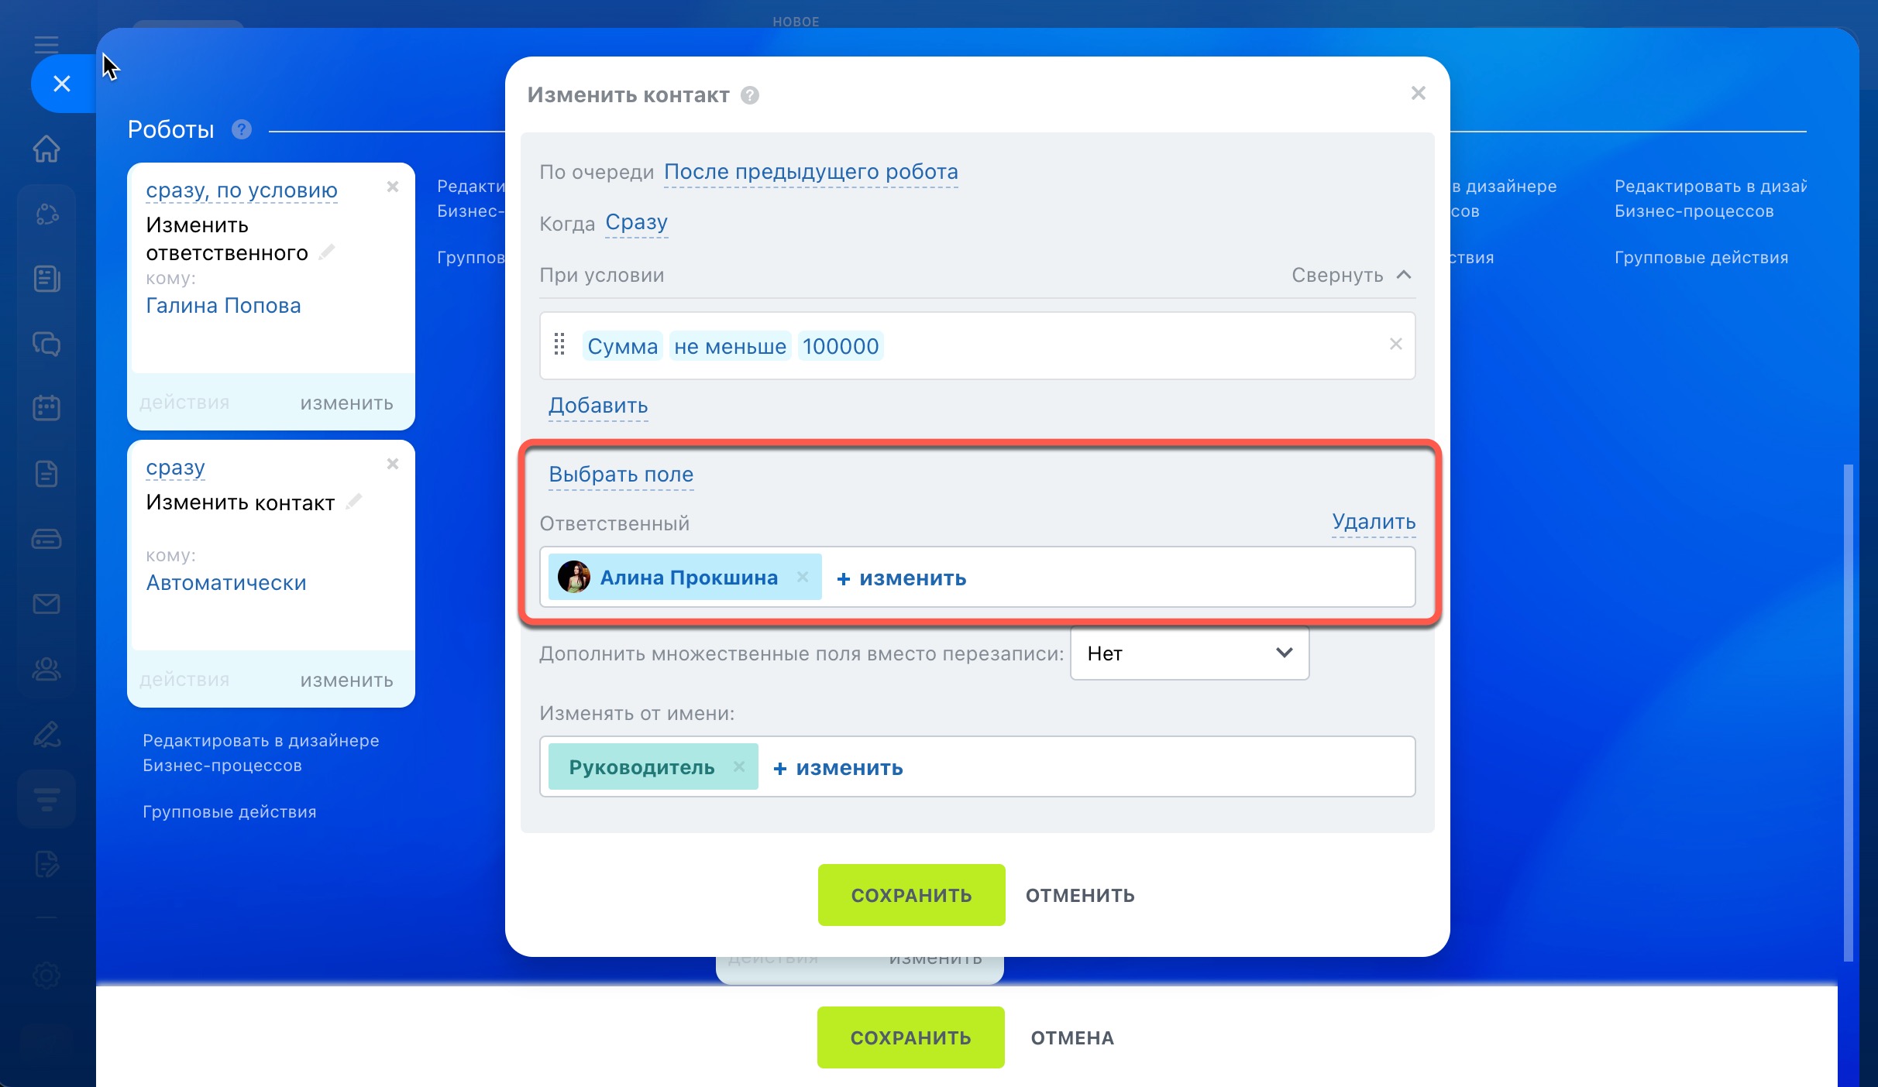This screenshot has width=1878, height=1087.
Task: Click the Ответственный user input field
Action: tap(1185, 578)
